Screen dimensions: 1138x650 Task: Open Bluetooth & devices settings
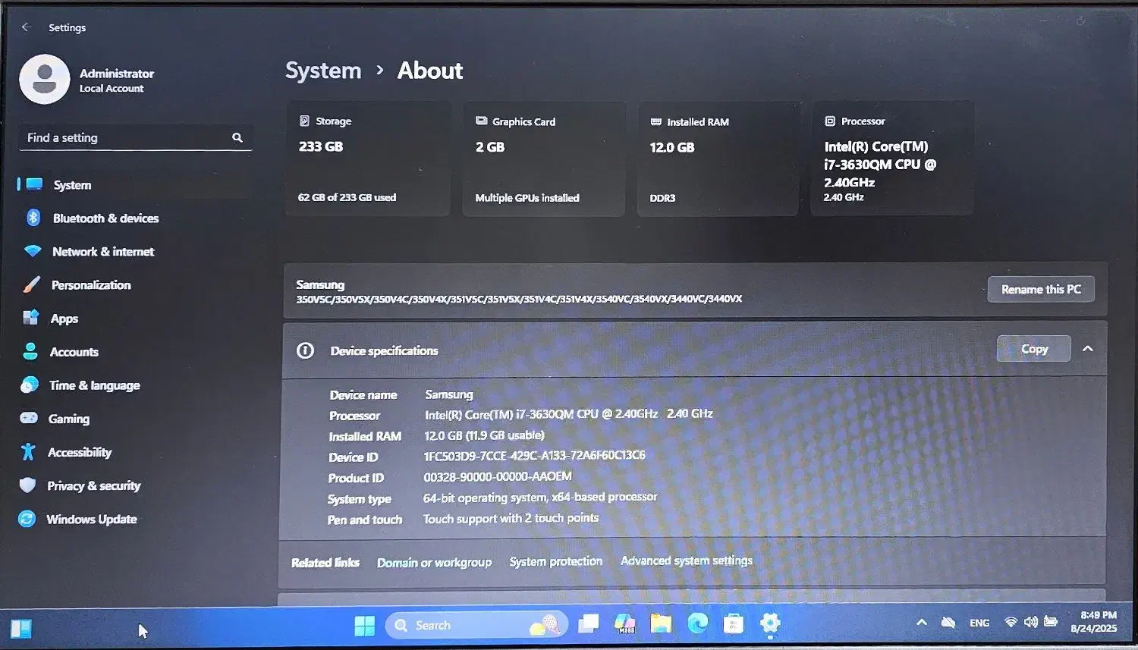click(x=105, y=218)
